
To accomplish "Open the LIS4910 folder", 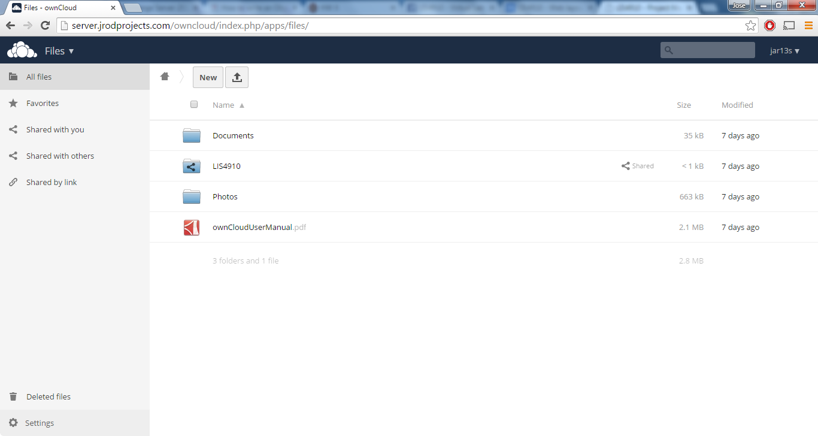I will [226, 166].
